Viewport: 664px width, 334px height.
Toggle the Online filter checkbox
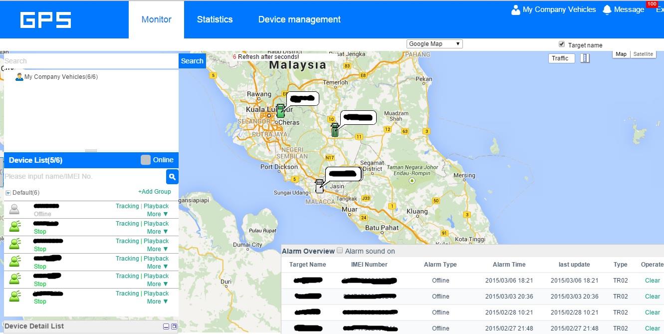145,160
